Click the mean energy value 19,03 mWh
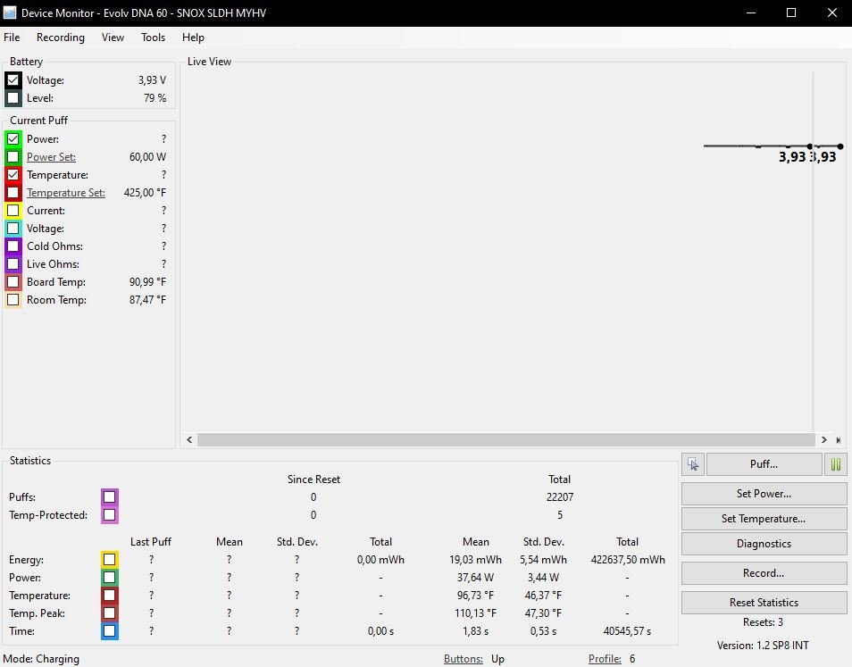Viewport: 852px width, 667px height. [475, 560]
